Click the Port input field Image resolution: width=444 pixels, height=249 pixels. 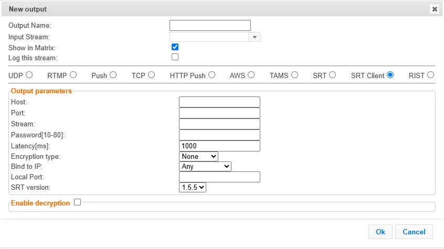click(x=219, y=113)
